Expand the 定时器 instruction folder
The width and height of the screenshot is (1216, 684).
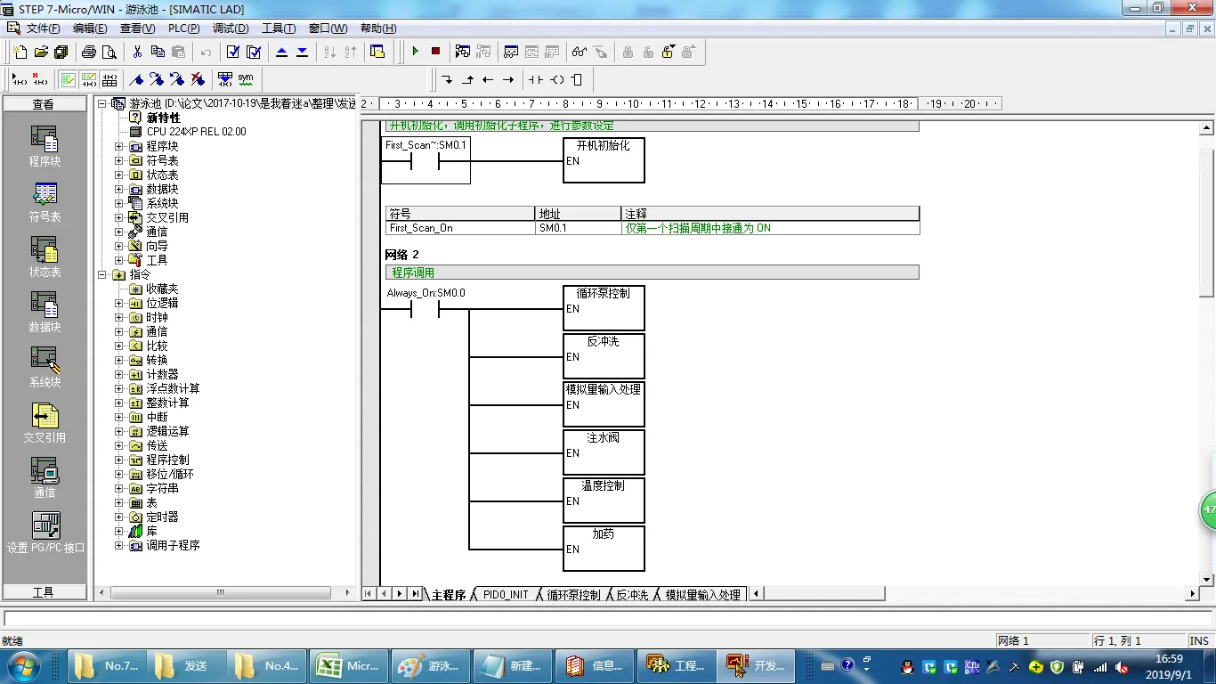coord(118,517)
